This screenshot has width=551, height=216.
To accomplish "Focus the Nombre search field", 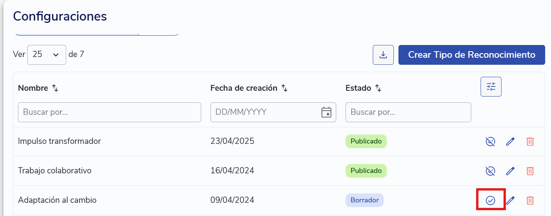I will [x=109, y=112].
